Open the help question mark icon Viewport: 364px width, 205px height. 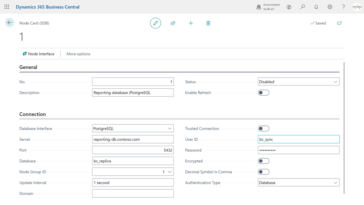point(344,7)
